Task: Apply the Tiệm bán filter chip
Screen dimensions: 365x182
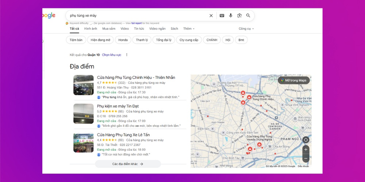Action: pyautogui.click(x=76, y=40)
